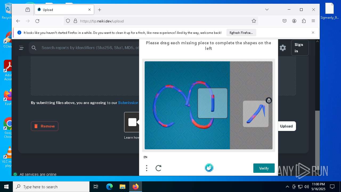Click the Refresh Firefox button
Image resolution: width=341 pixels, height=192 pixels.
tap(241, 33)
